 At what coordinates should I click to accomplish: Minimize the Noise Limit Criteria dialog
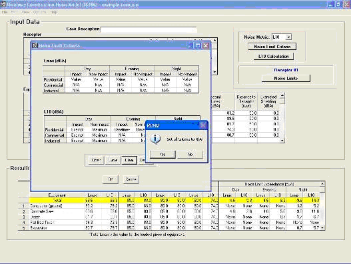[x=190, y=46]
